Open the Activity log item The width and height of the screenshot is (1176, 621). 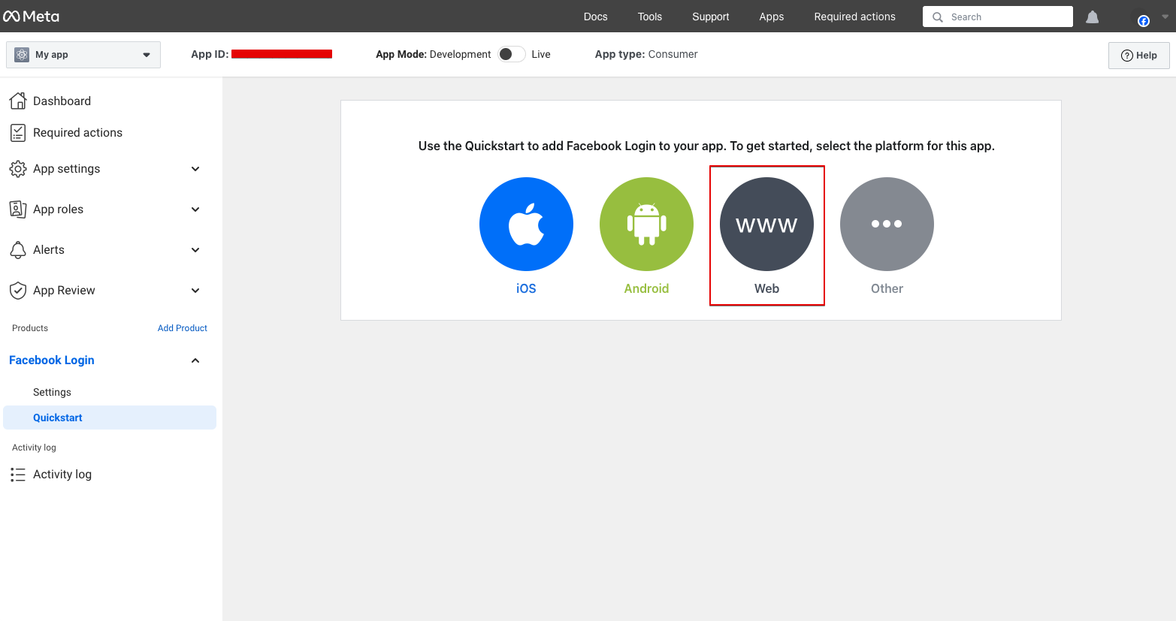pyautogui.click(x=62, y=475)
